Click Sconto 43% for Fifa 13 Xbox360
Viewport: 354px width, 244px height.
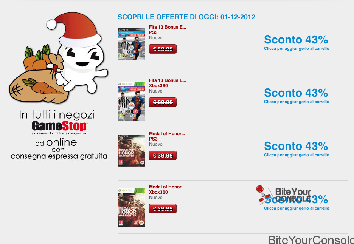point(296,93)
